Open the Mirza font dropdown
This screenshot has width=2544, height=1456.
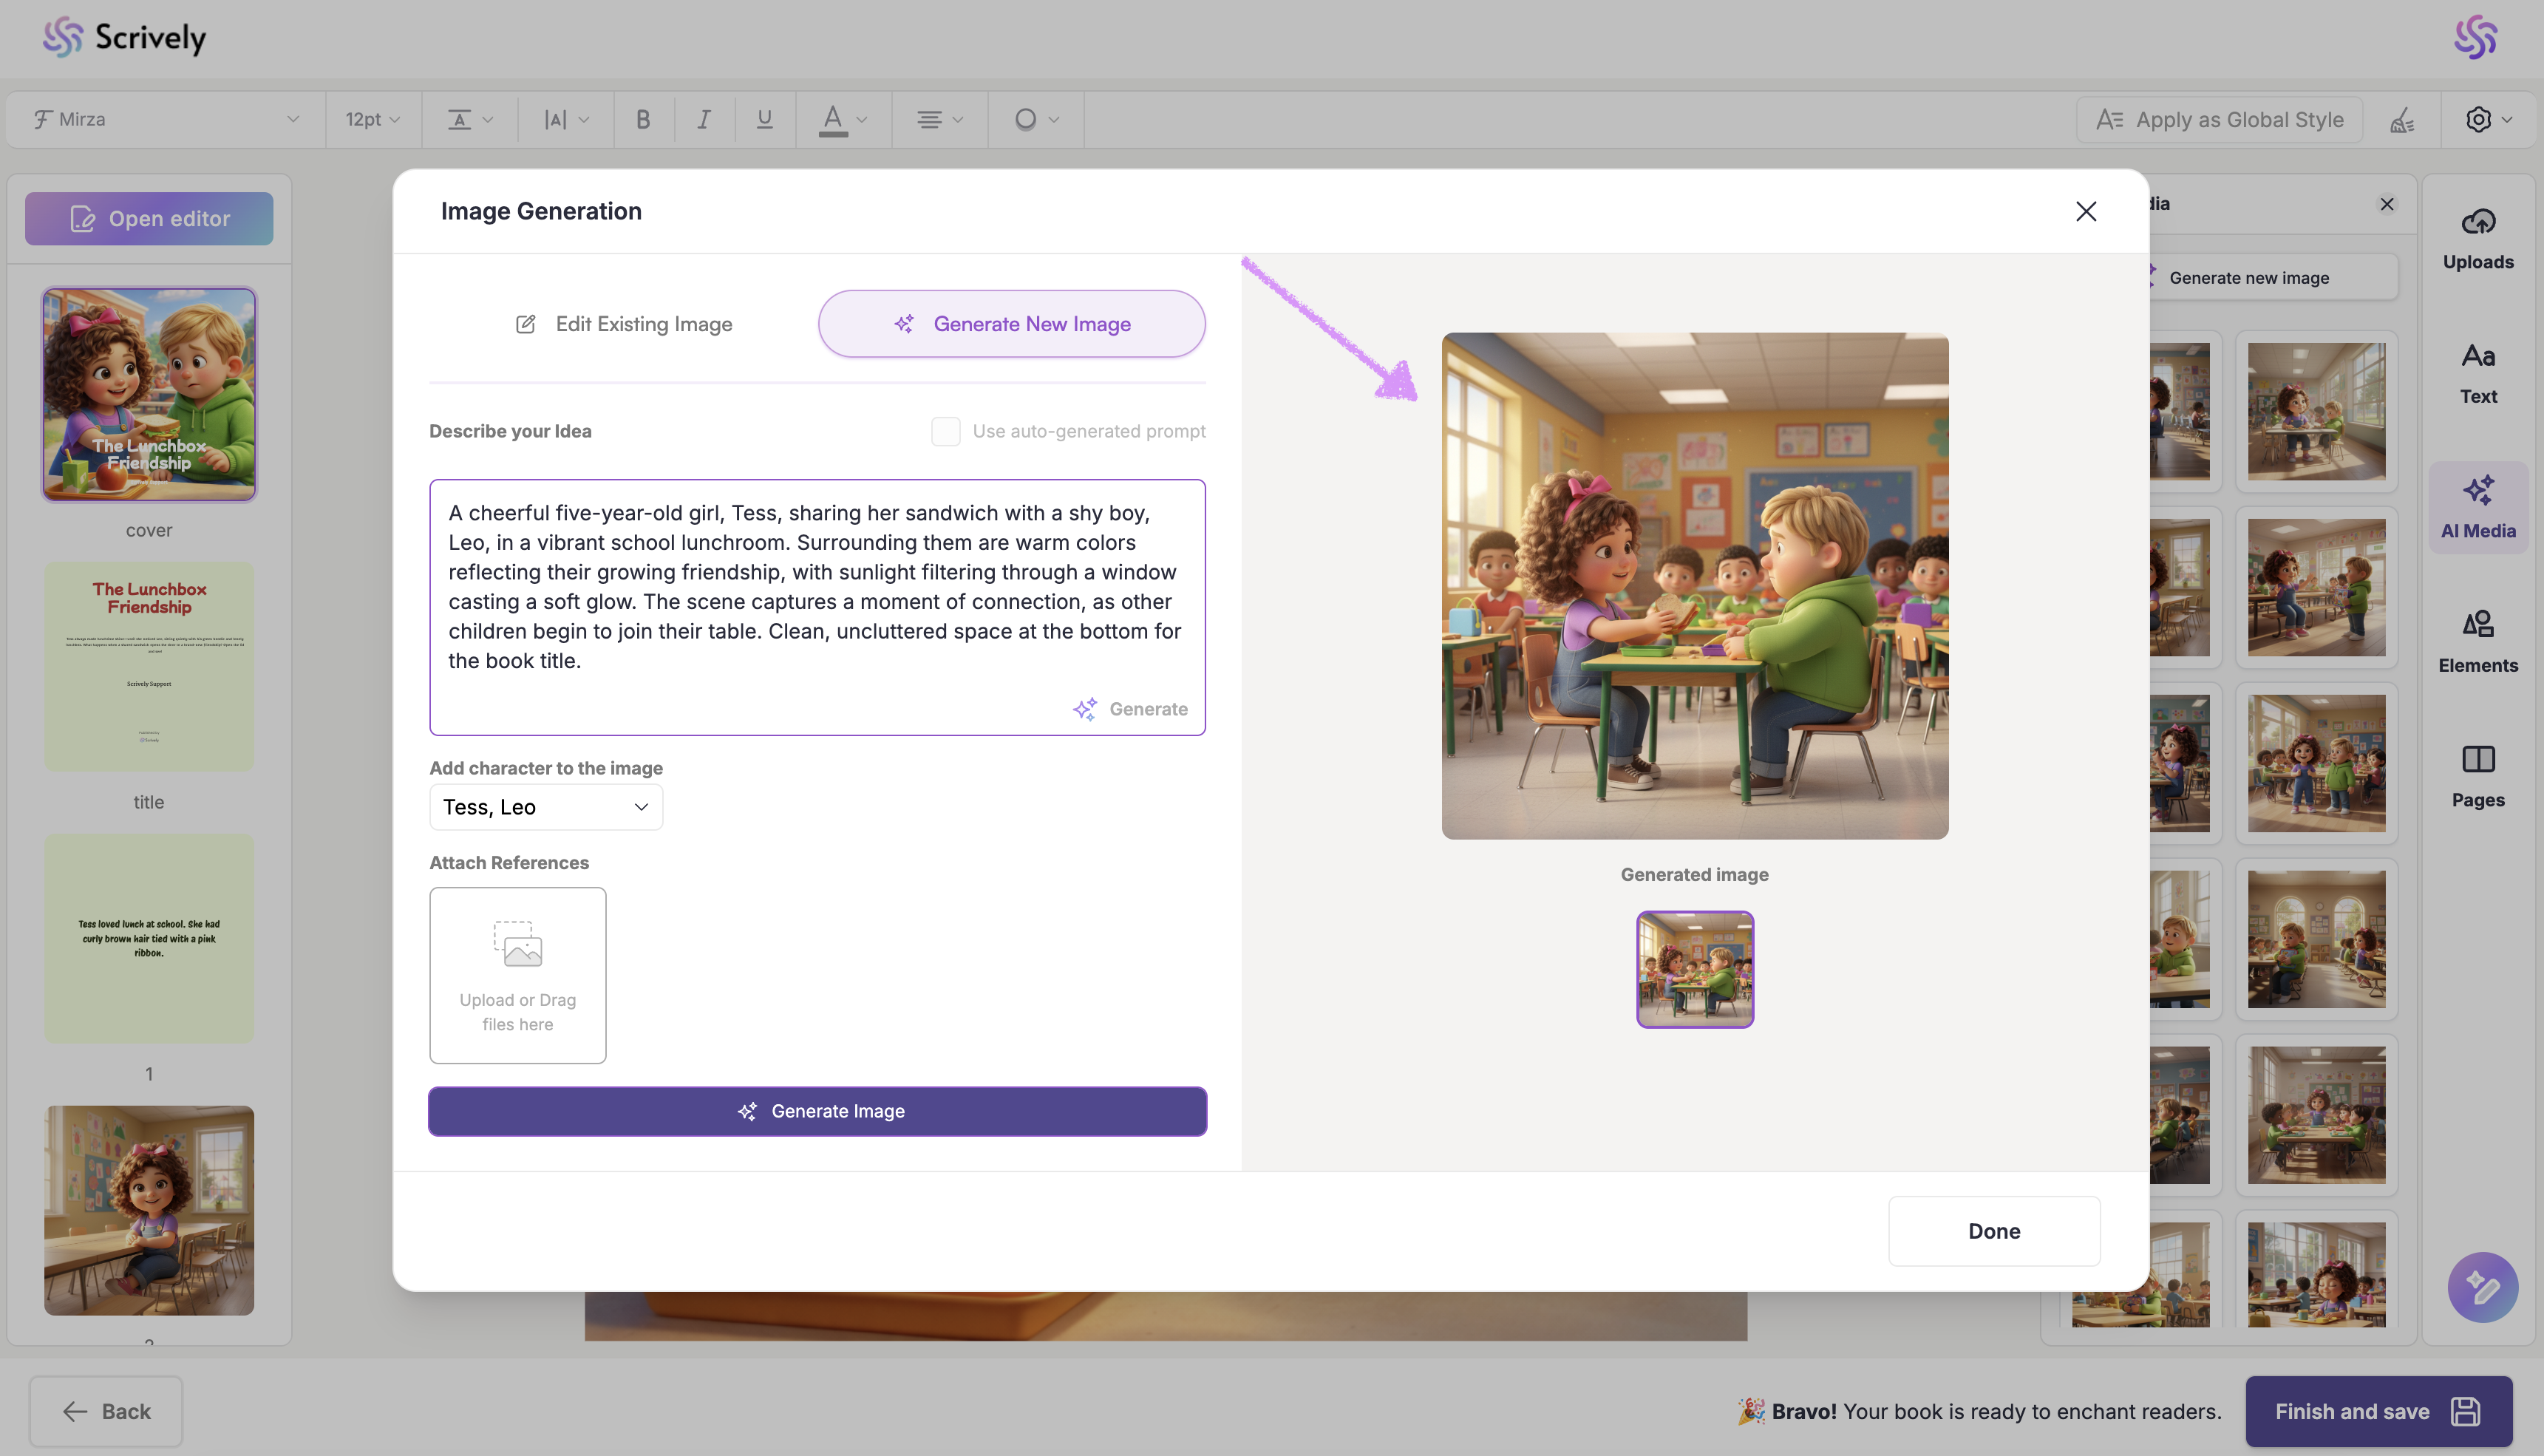[166, 120]
